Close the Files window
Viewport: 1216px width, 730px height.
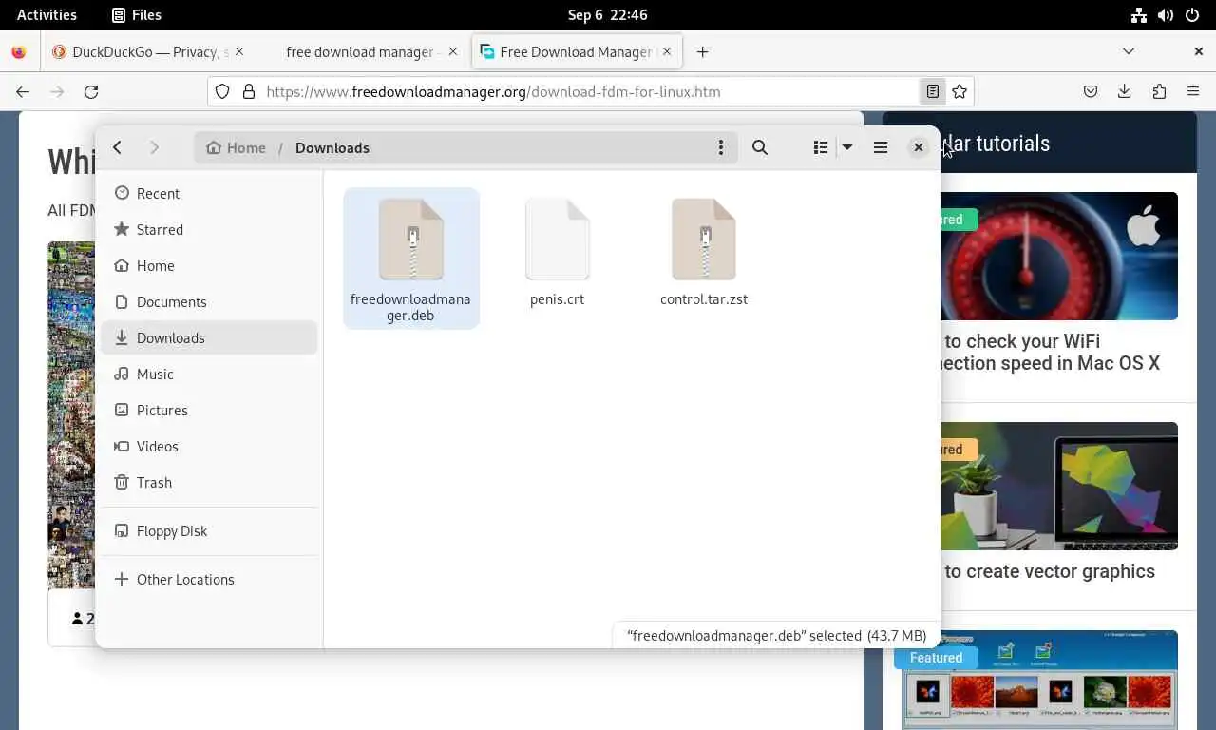click(x=918, y=147)
